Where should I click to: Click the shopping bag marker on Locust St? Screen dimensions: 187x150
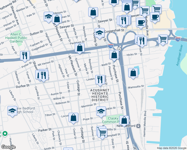(x=73, y=118)
